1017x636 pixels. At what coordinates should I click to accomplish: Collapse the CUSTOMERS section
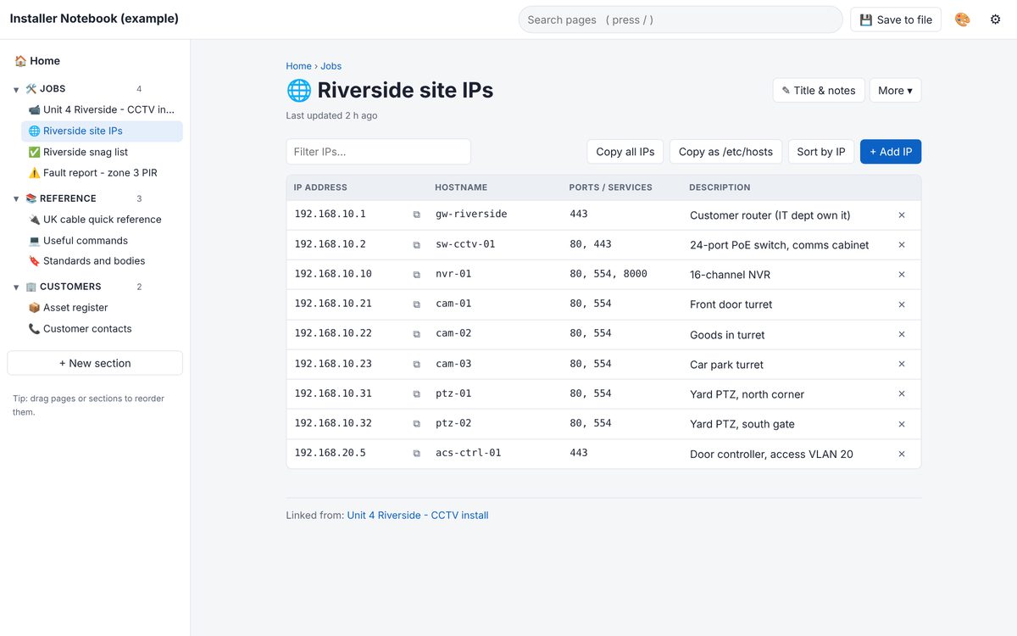[x=16, y=287]
